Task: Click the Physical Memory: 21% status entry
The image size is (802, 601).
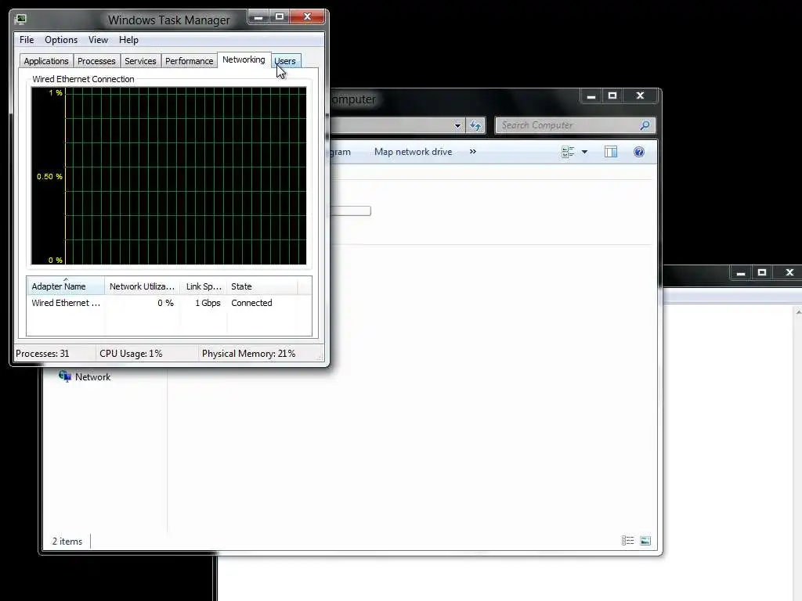Action: coord(248,354)
